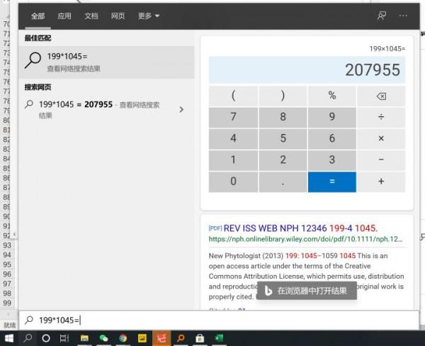This screenshot has width=425, height=346.
Task: Expand web result with chevron arrow
Action: pyautogui.click(x=181, y=109)
